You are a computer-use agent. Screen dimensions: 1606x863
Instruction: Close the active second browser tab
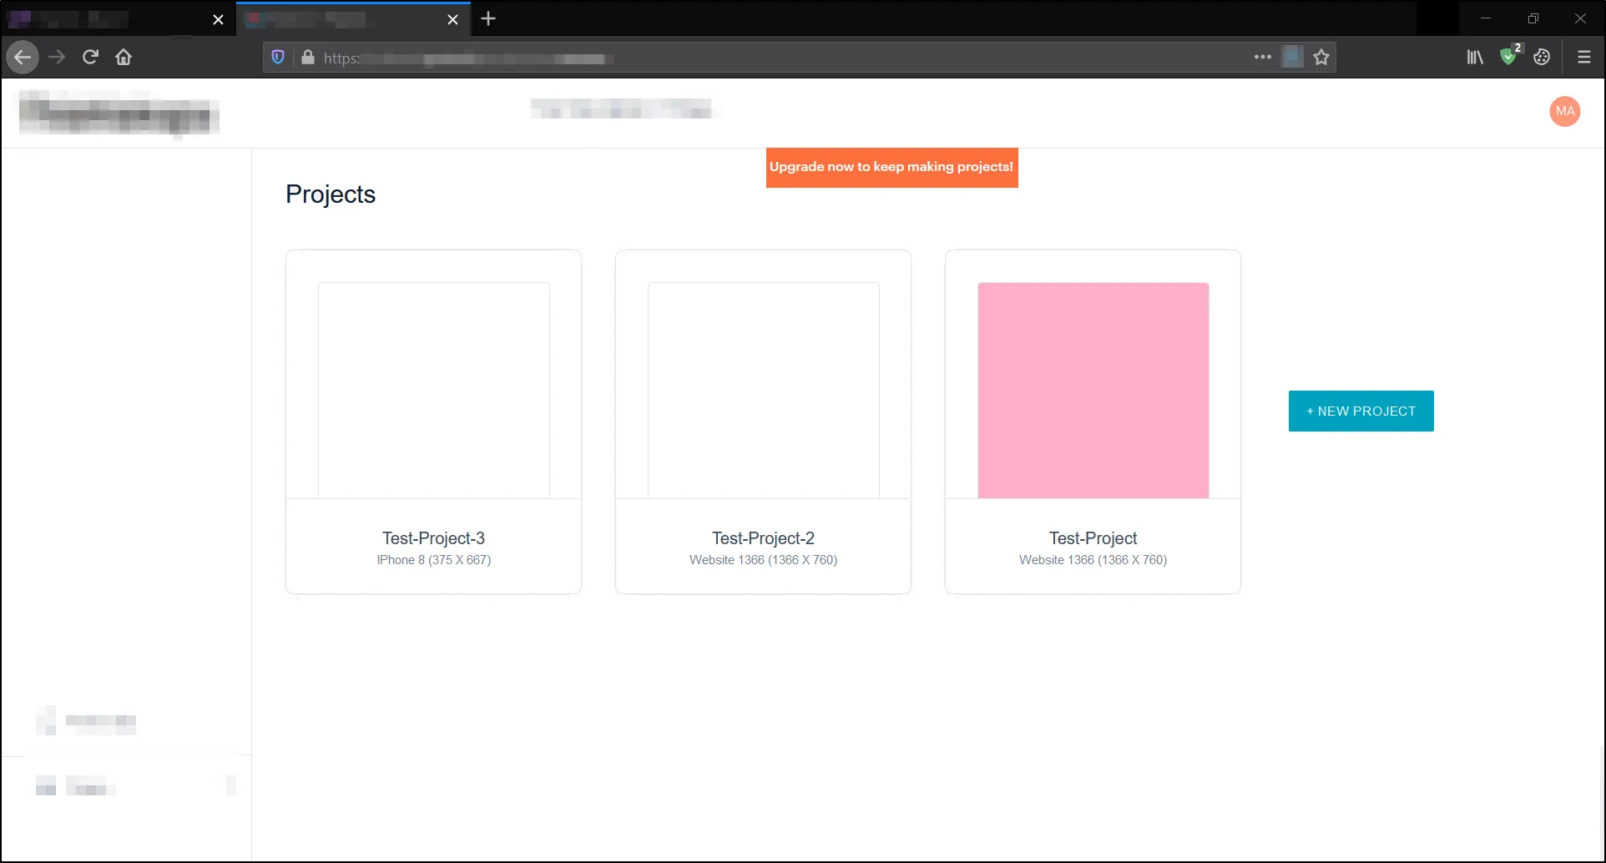pos(452,19)
